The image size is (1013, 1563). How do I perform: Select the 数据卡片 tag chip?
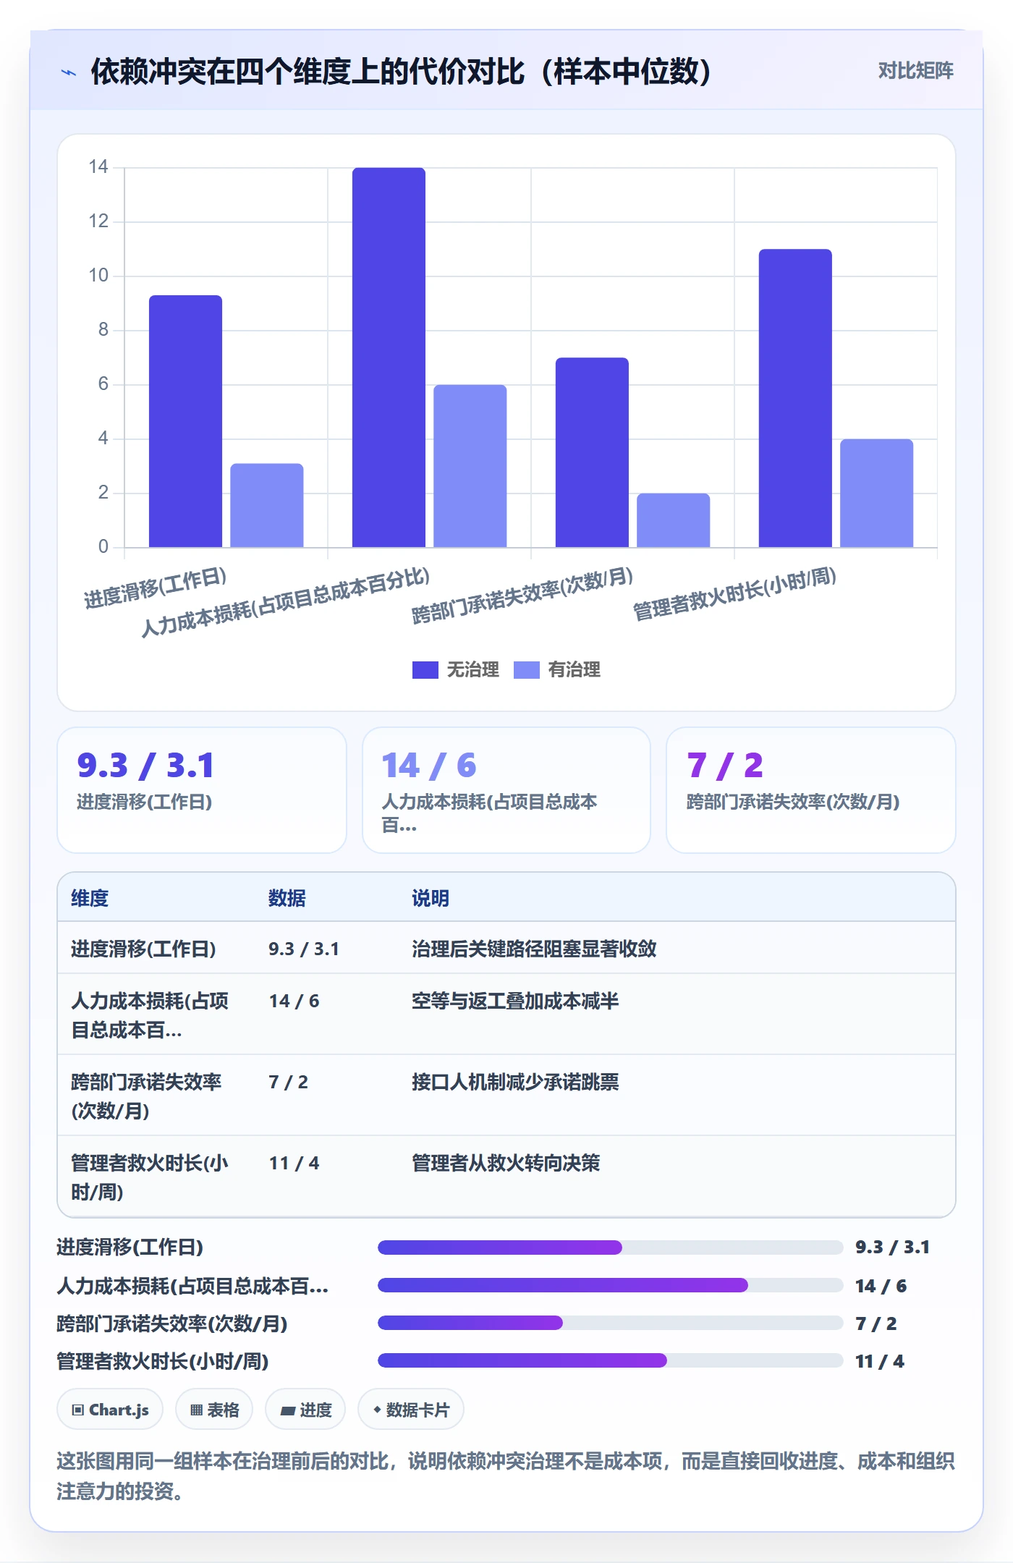click(x=411, y=1409)
